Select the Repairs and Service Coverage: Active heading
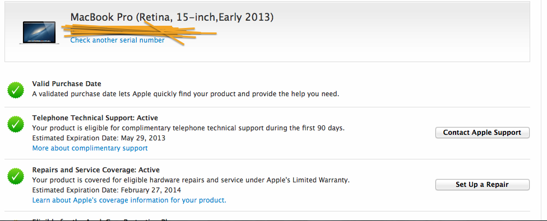The image size is (547, 221). coord(96,170)
